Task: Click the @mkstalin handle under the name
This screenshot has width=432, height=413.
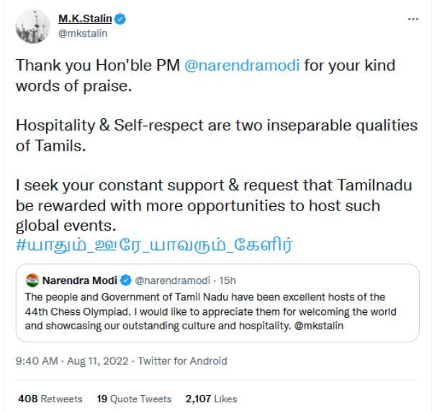Action: pos(78,33)
